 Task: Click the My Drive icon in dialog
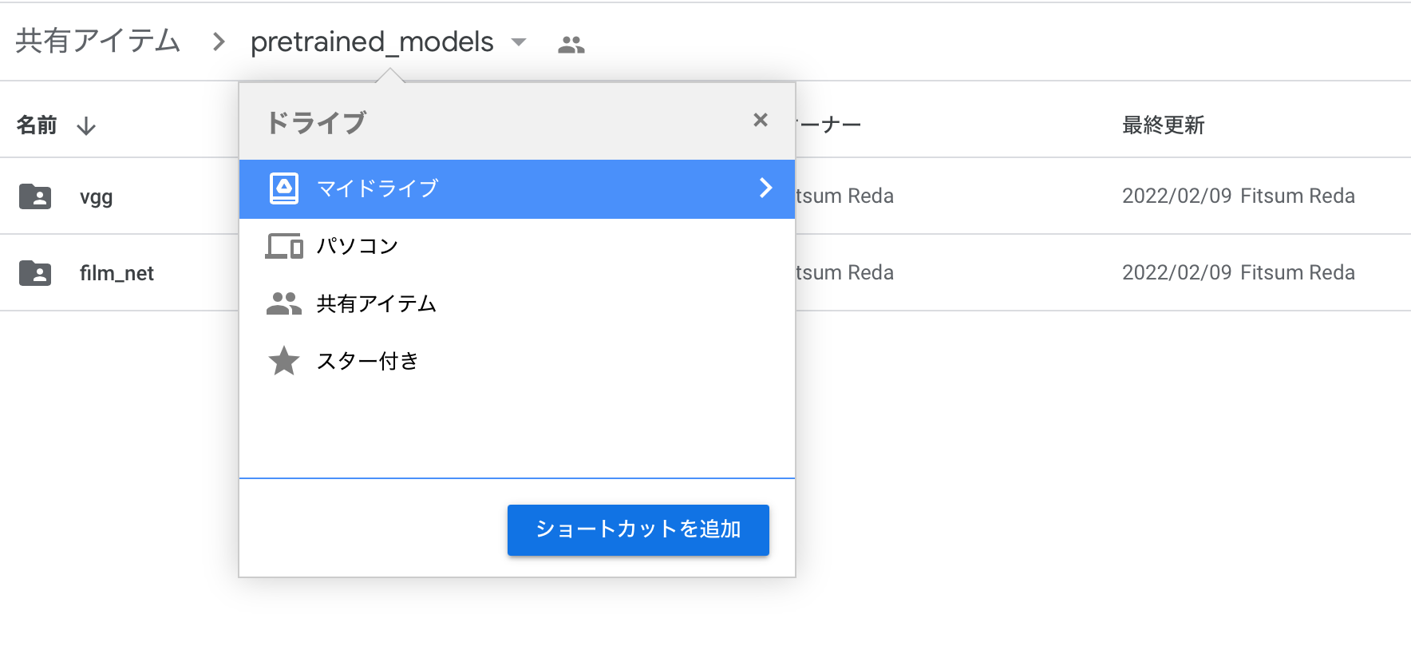click(284, 188)
